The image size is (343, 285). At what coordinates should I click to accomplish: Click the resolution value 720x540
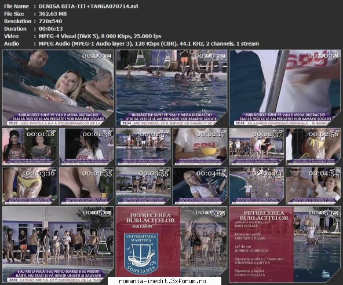tap(50, 21)
